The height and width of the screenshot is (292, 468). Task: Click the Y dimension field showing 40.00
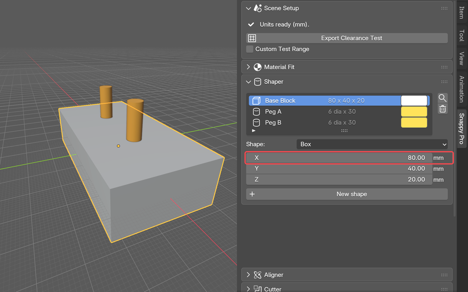[339, 169]
